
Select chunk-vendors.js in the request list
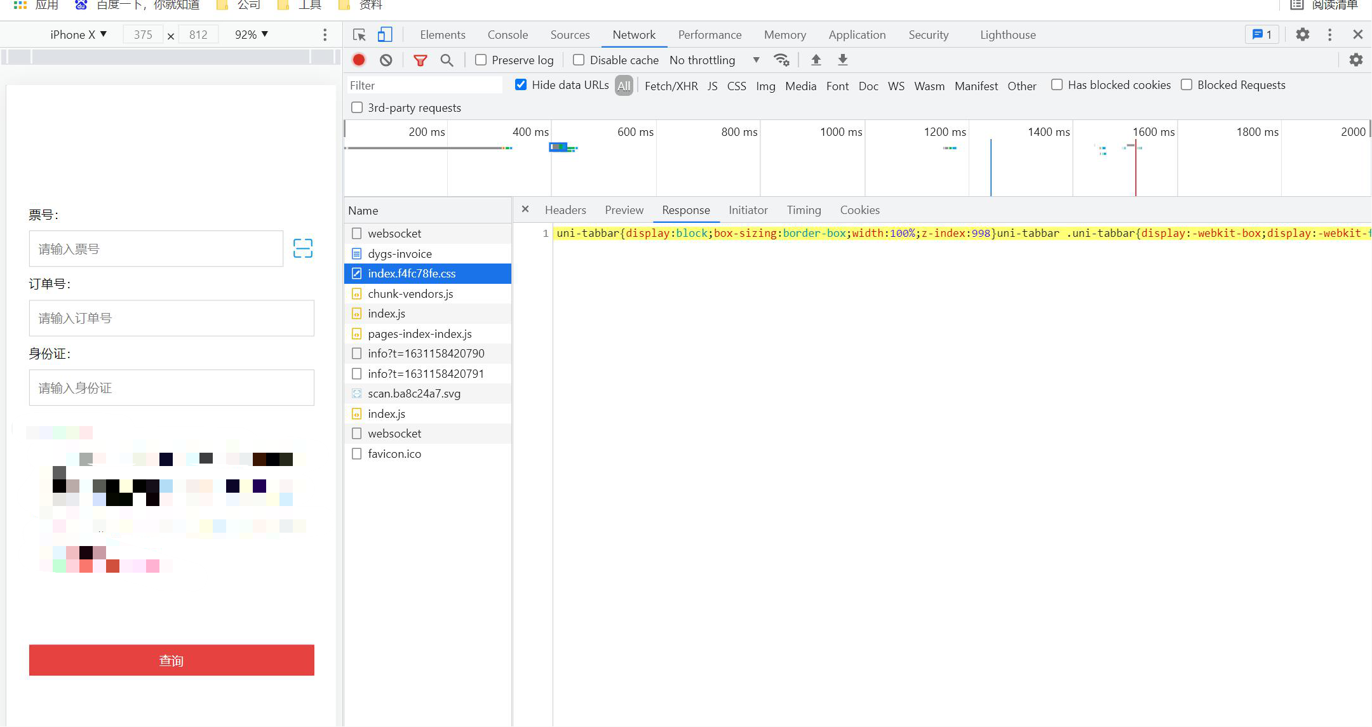pos(410,294)
